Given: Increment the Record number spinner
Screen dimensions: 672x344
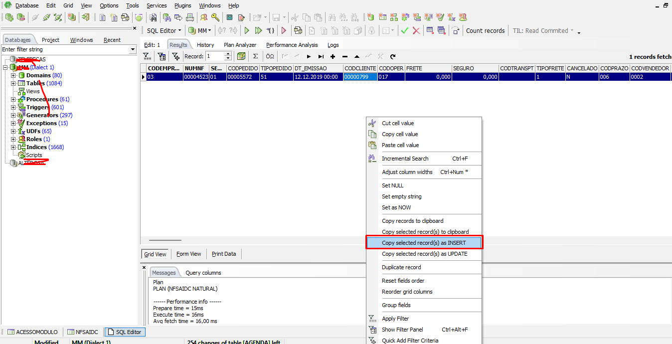Looking at the screenshot, I should coord(228,54).
